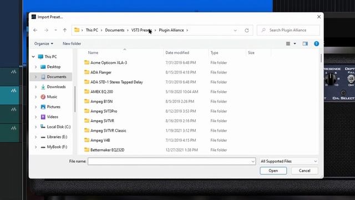Cancel the Import Preset dialog
355x200 pixels.
pos(305,171)
